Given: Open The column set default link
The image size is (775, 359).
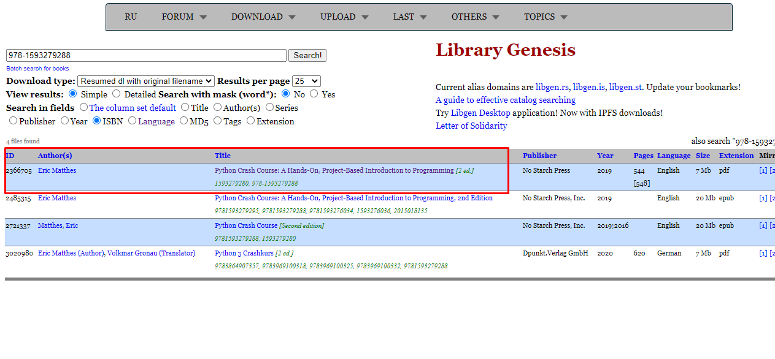Looking at the screenshot, I should click(x=133, y=108).
